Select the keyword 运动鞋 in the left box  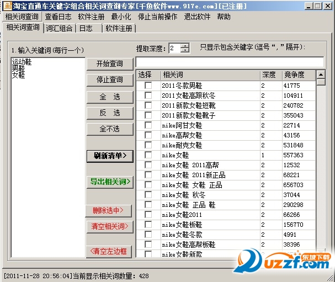[22, 62]
